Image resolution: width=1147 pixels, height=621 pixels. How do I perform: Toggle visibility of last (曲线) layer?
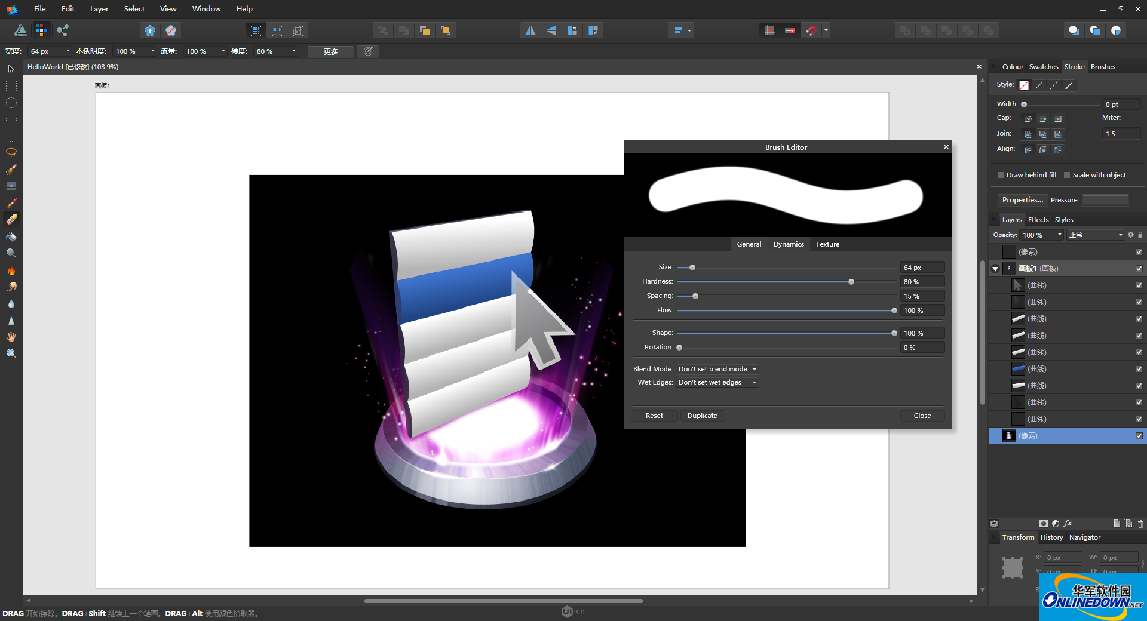(x=1139, y=419)
